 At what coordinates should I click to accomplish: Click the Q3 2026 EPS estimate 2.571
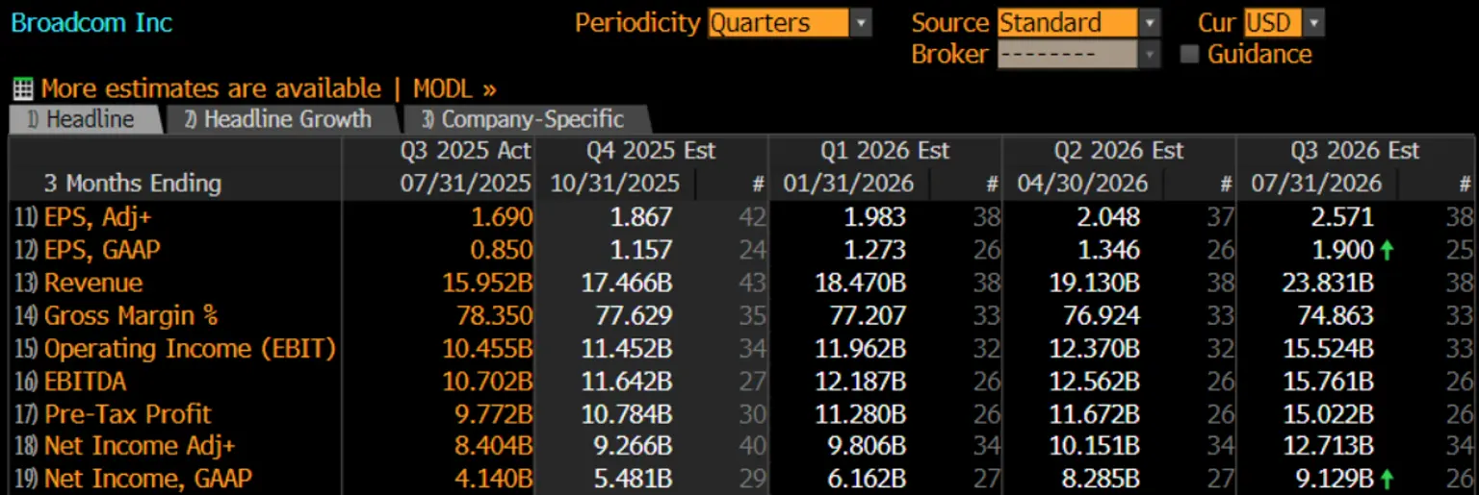(1343, 217)
